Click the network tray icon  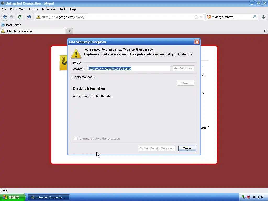(244, 197)
